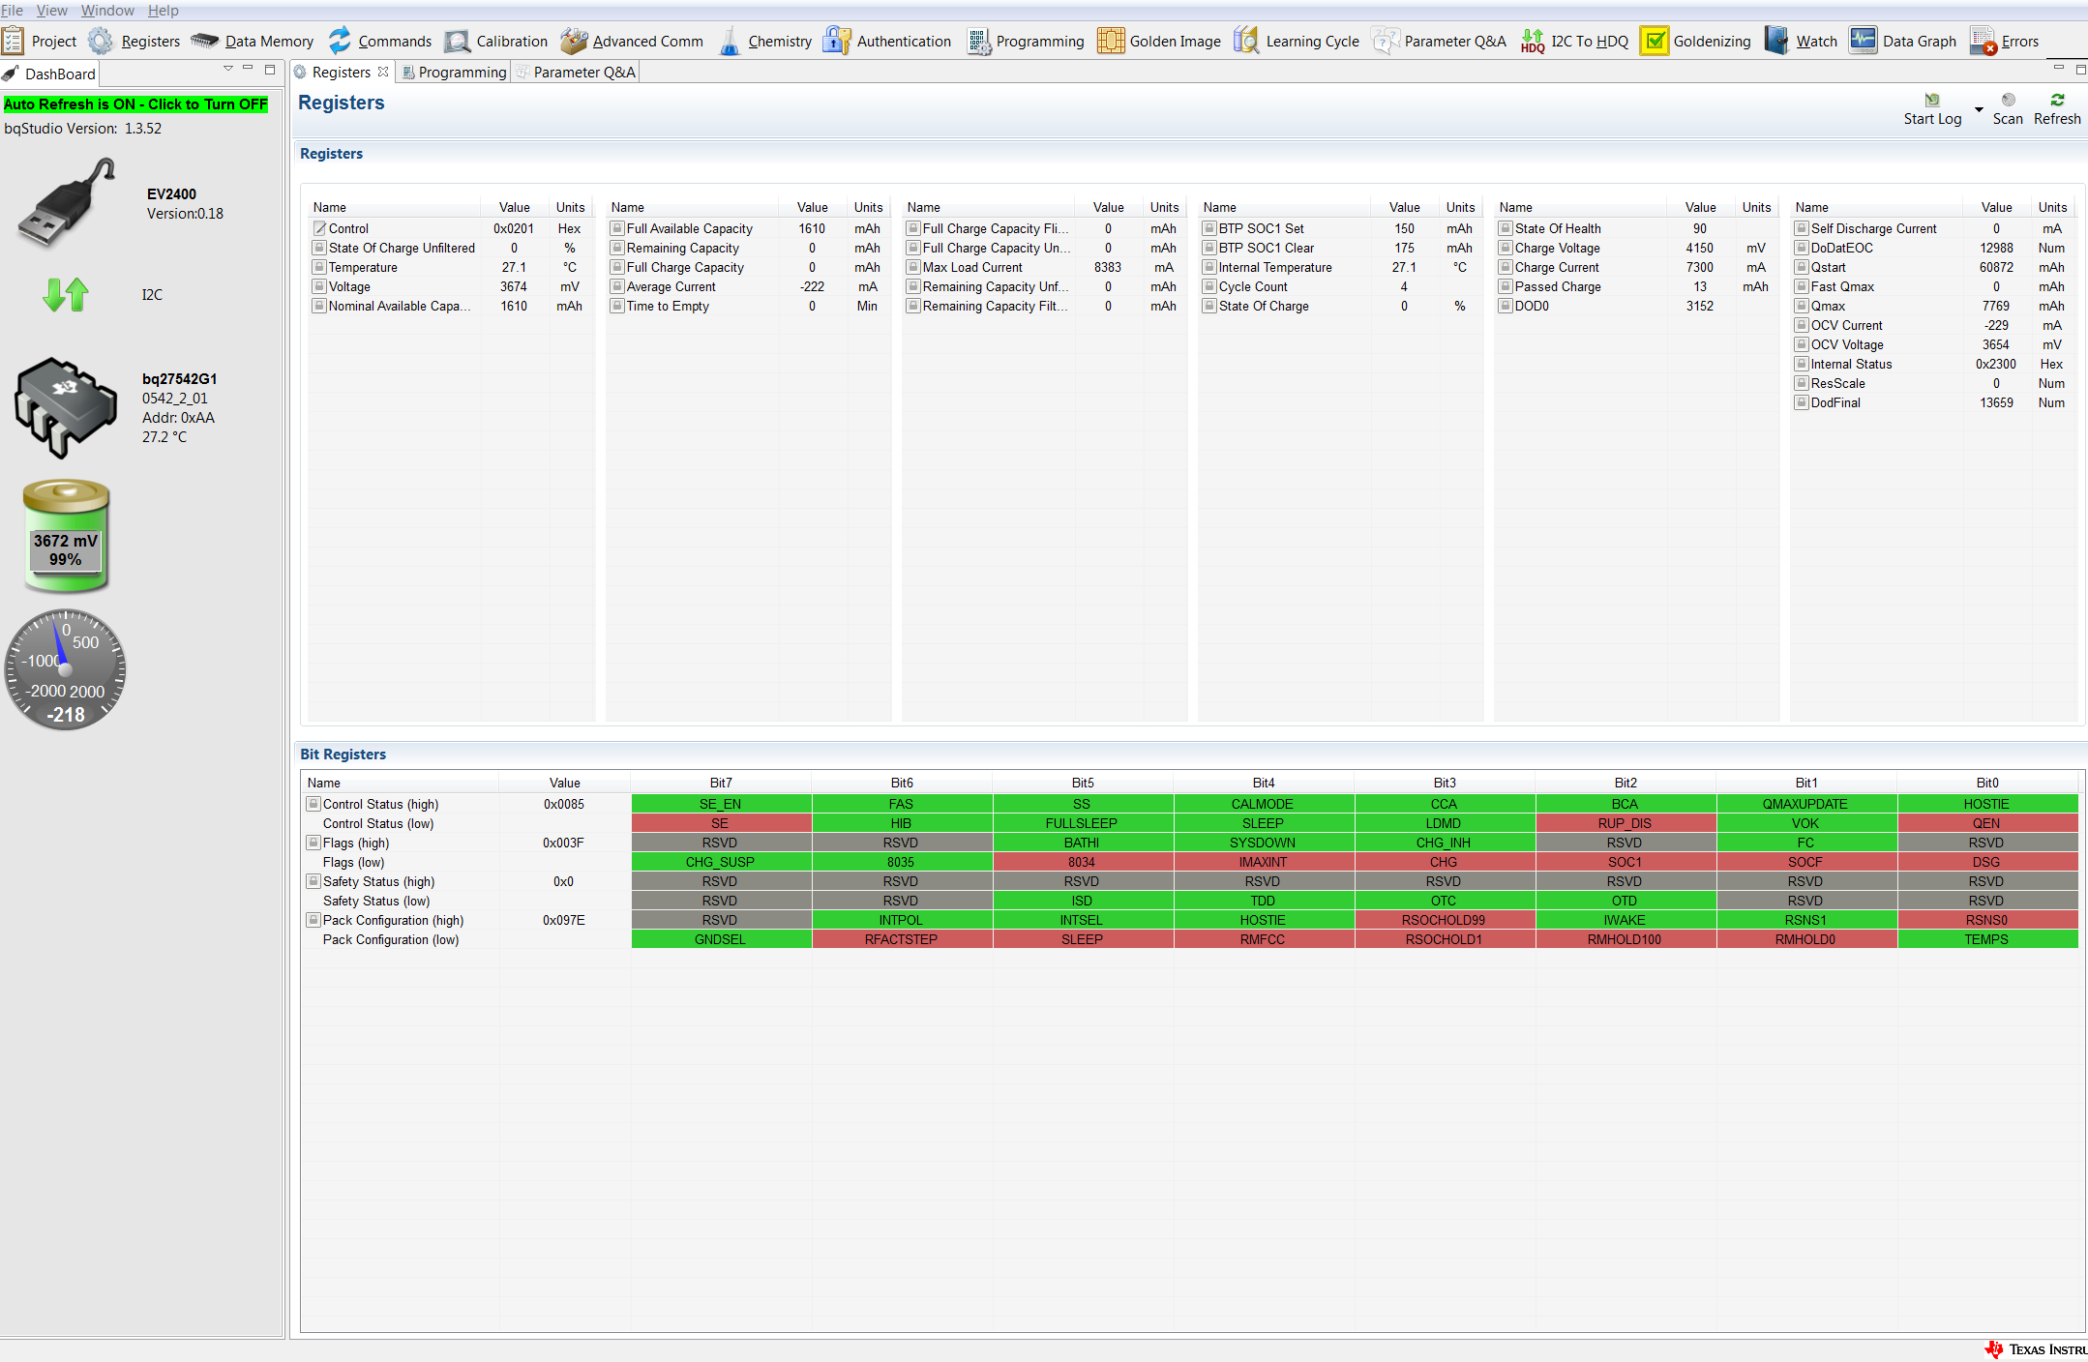Open the DashBoard view menu arrow

point(228,69)
